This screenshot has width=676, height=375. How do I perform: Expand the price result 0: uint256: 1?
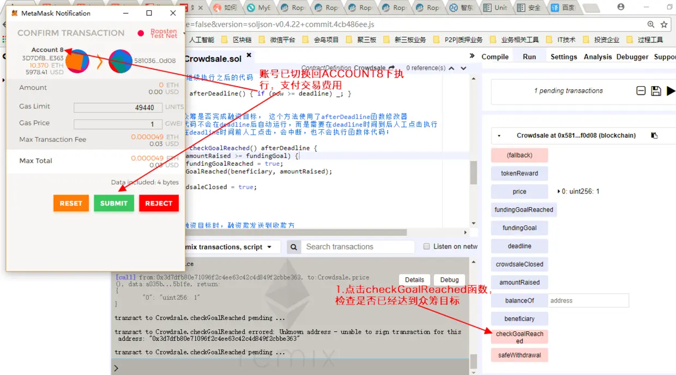559,191
